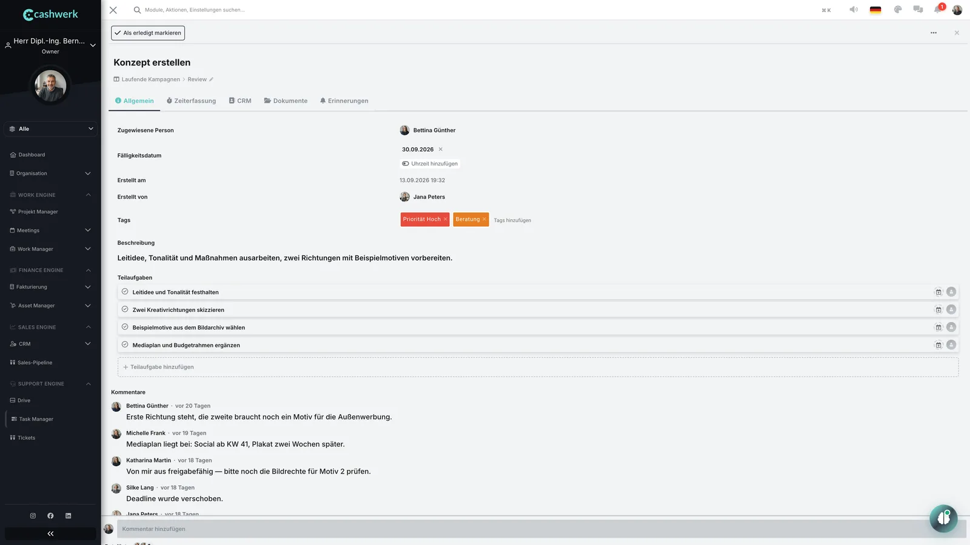Screen dimensions: 970x545
Task: Mute sounds via speaker icon
Action: click(x=854, y=10)
